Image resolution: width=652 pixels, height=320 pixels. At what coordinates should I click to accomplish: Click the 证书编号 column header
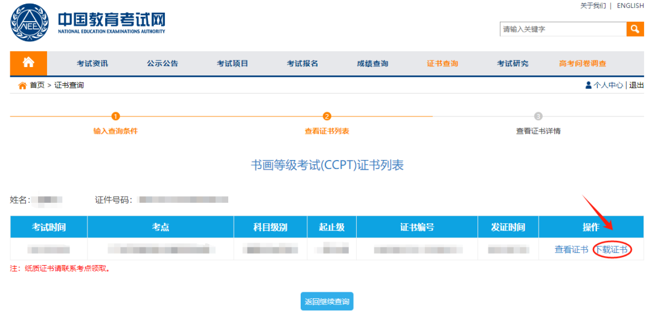417,227
